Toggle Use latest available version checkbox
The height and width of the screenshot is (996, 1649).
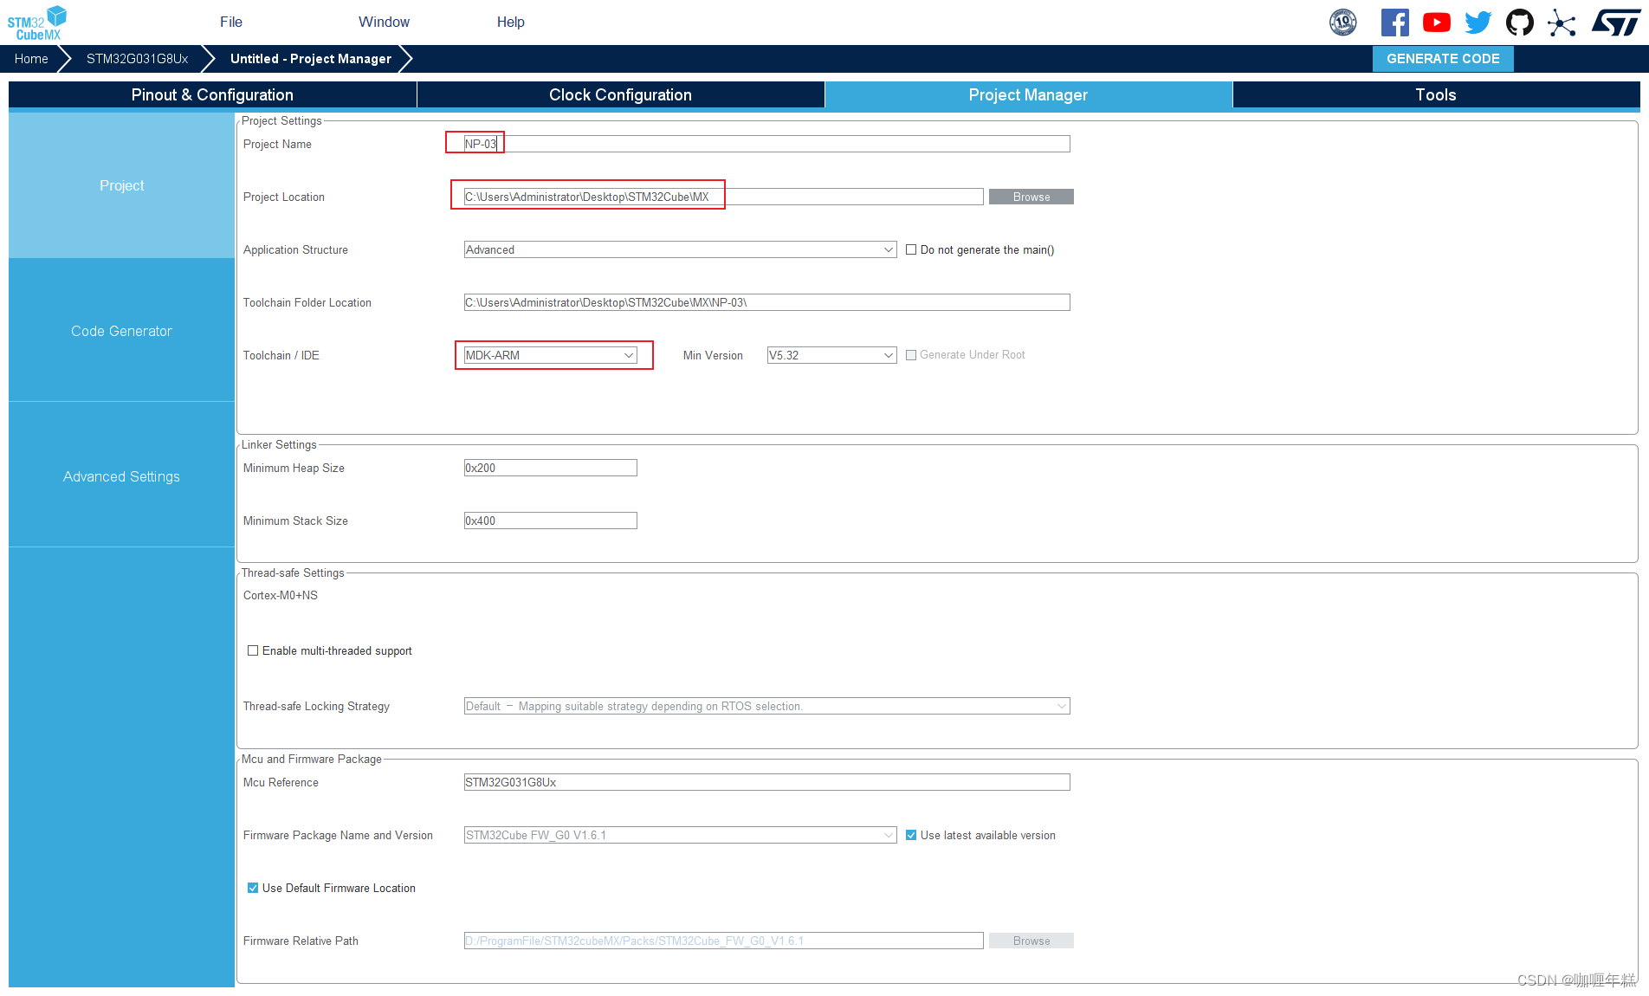911,835
